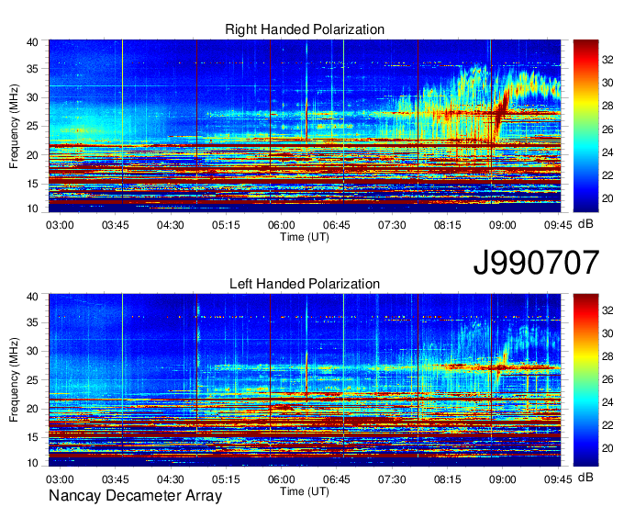Viewport: 624px width, 507px height.
Task: Click the Right Handed plot's color scale bar
Action: (585, 126)
